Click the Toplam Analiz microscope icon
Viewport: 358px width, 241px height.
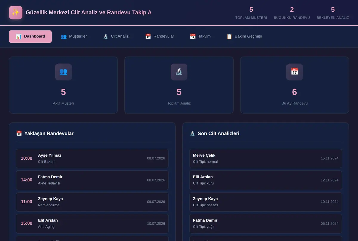179,72
